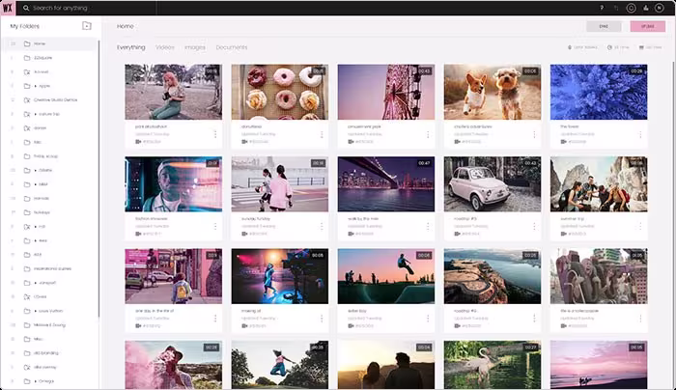Click the grey button next to Upload
This screenshot has height=390, width=676.
coord(604,26)
